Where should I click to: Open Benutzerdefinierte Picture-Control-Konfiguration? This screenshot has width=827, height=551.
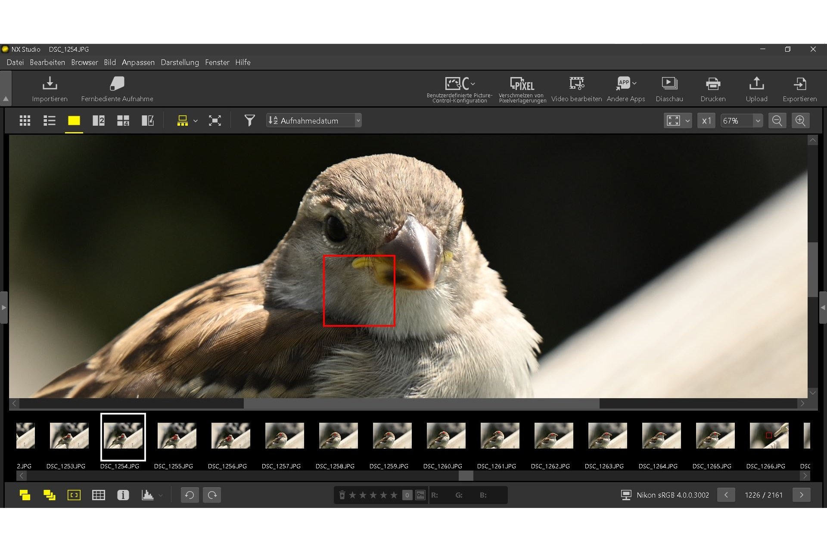pyautogui.click(x=460, y=90)
